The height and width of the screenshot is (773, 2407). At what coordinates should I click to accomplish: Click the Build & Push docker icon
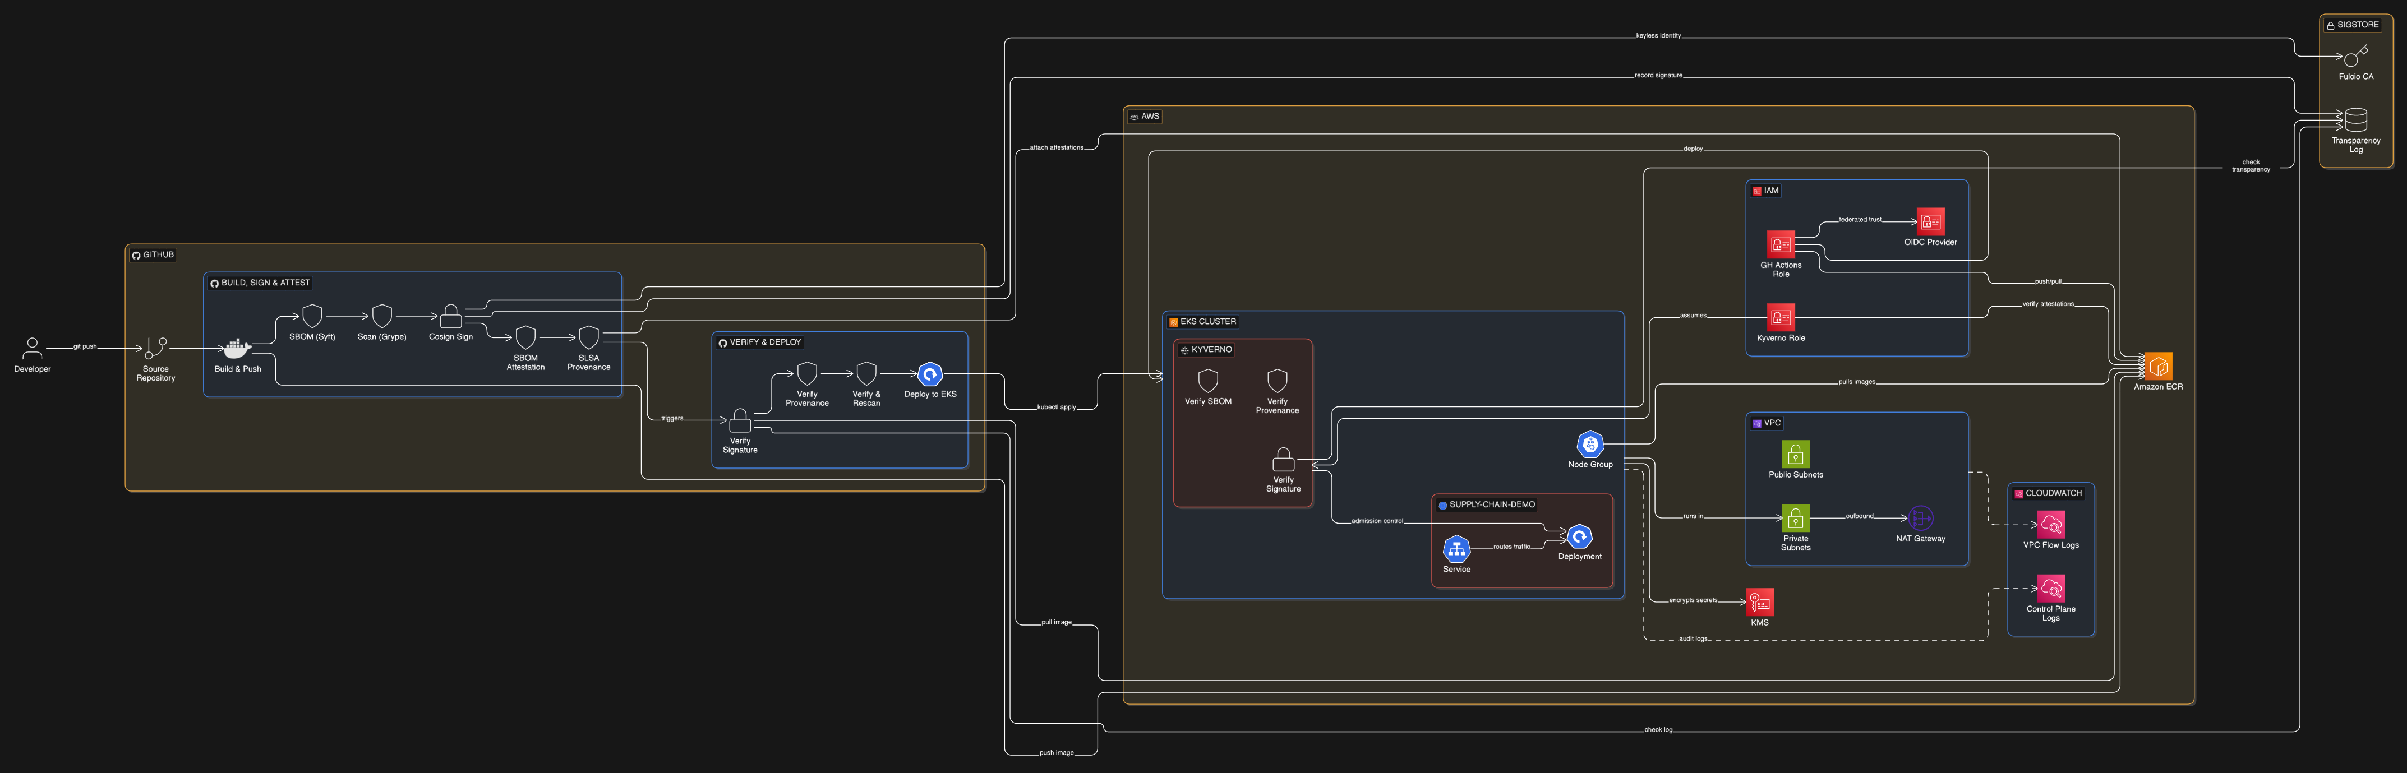point(237,348)
